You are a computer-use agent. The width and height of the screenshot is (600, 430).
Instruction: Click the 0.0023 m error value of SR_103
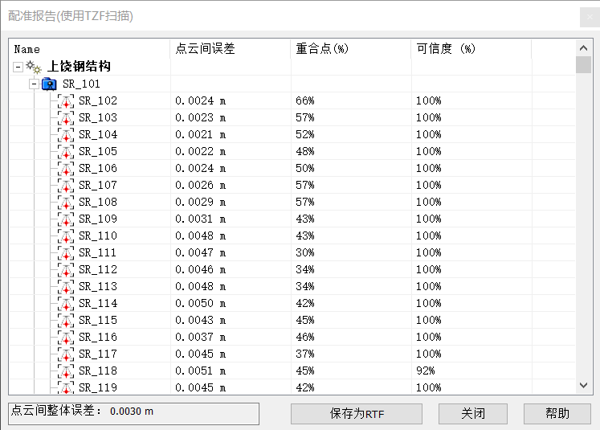pyautogui.click(x=201, y=117)
